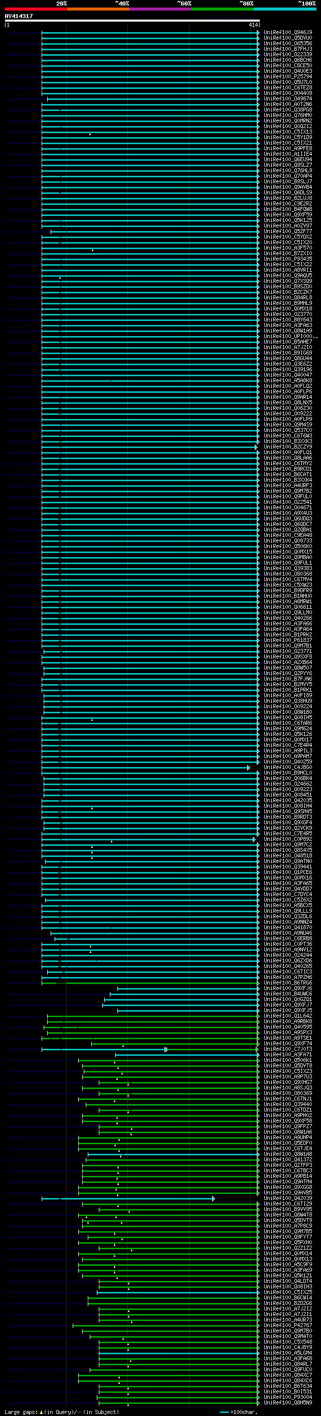Open hit UniRef100_Q946J9
The width and height of the screenshot is (321, 1416).
pos(287,33)
